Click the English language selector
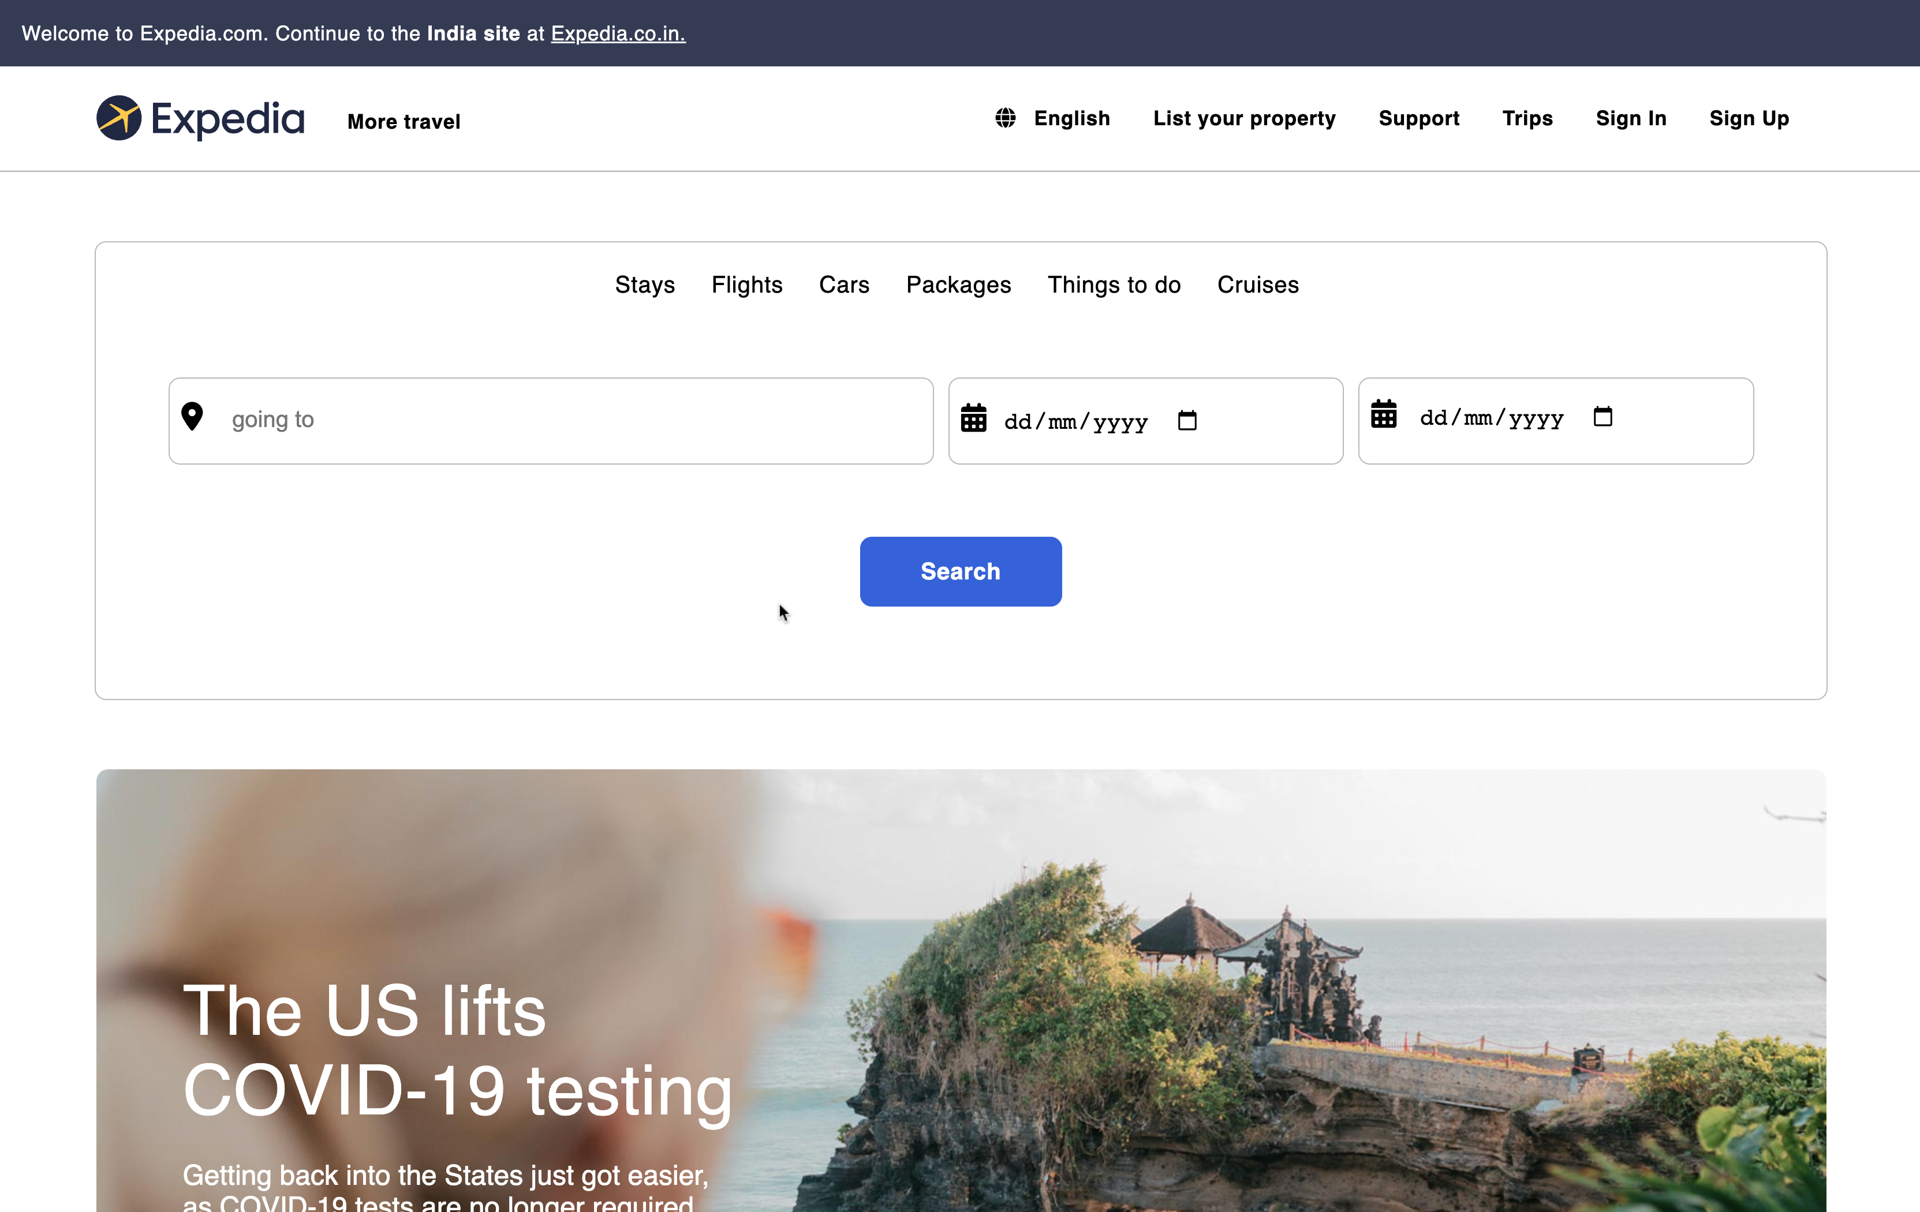 pyautogui.click(x=1071, y=117)
